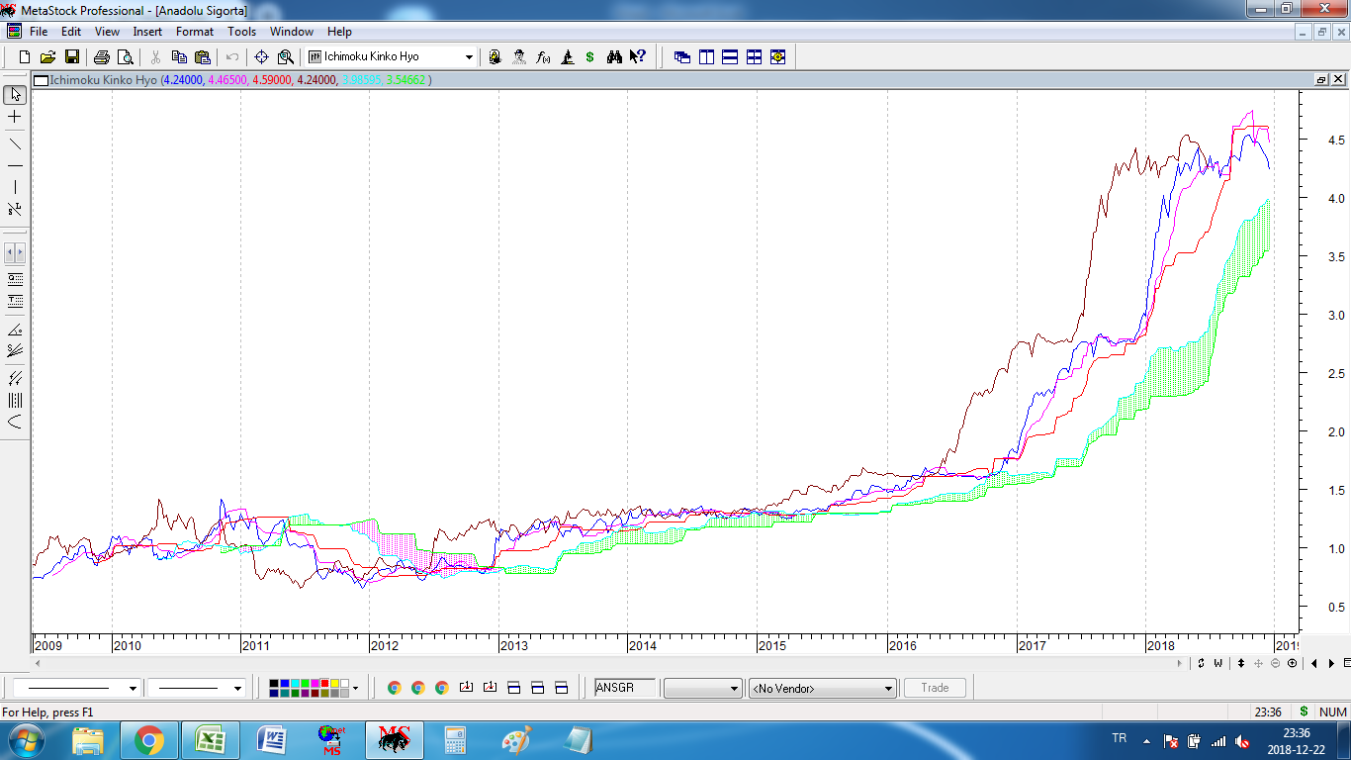Toggle the W weekly periodicity button
The image size is (1351, 760).
(1218, 663)
